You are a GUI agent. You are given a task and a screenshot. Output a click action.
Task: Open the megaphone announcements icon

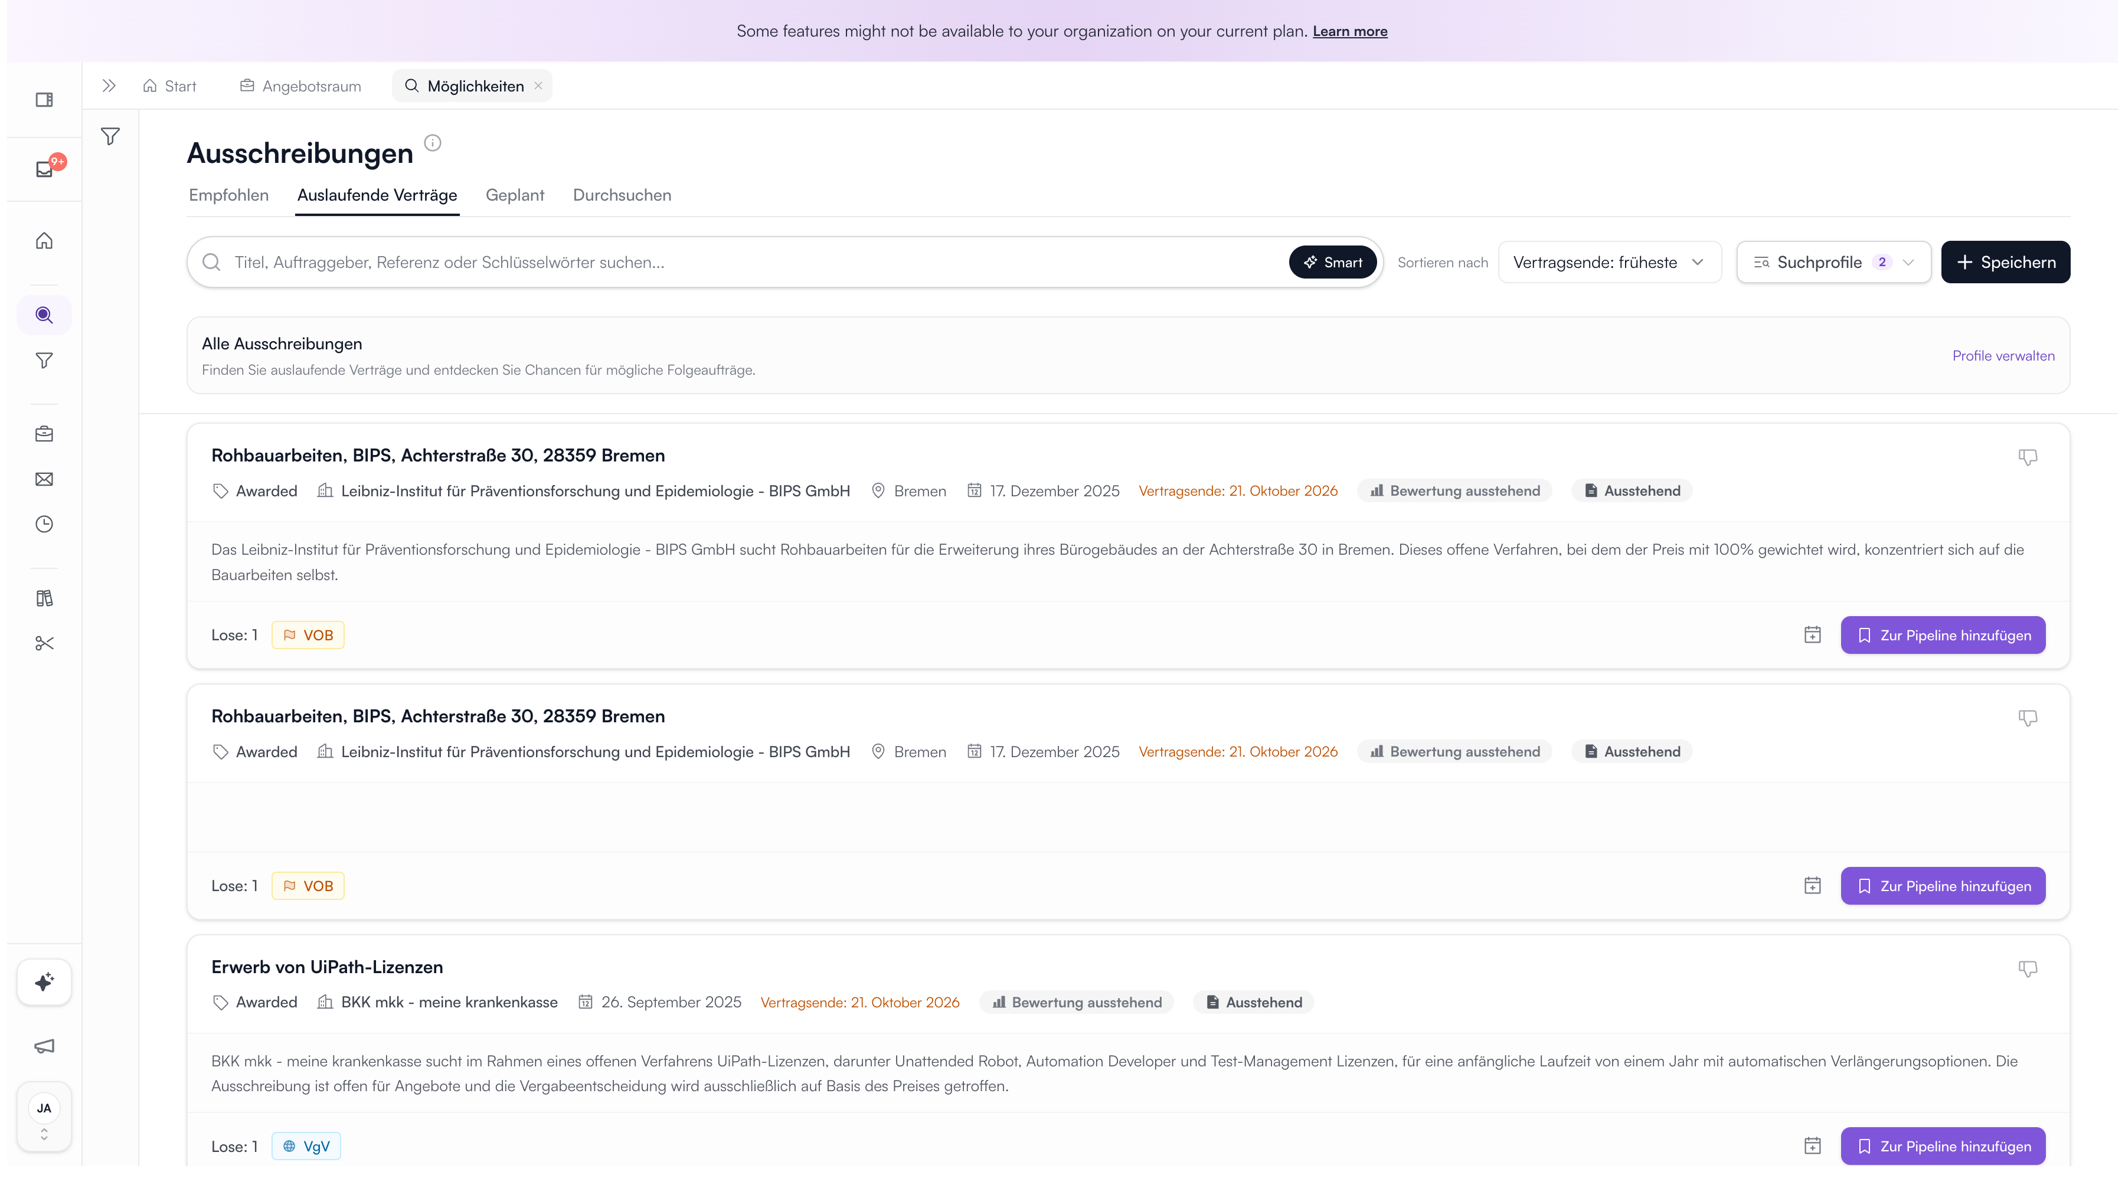[x=44, y=1046]
